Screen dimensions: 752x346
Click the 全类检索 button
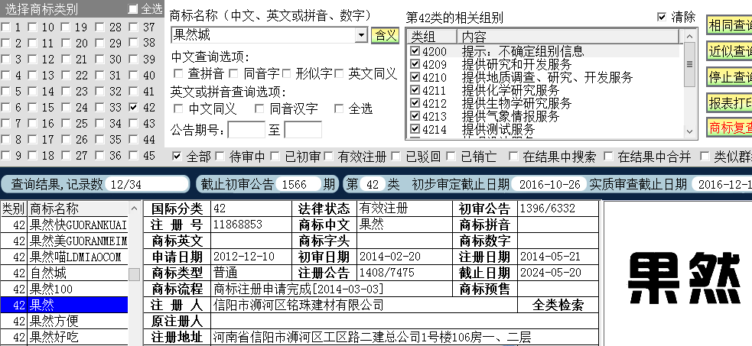pyautogui.click(x=558, y=306)
